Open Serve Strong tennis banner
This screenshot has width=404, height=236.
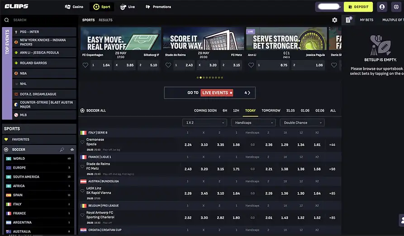(286, 38)
